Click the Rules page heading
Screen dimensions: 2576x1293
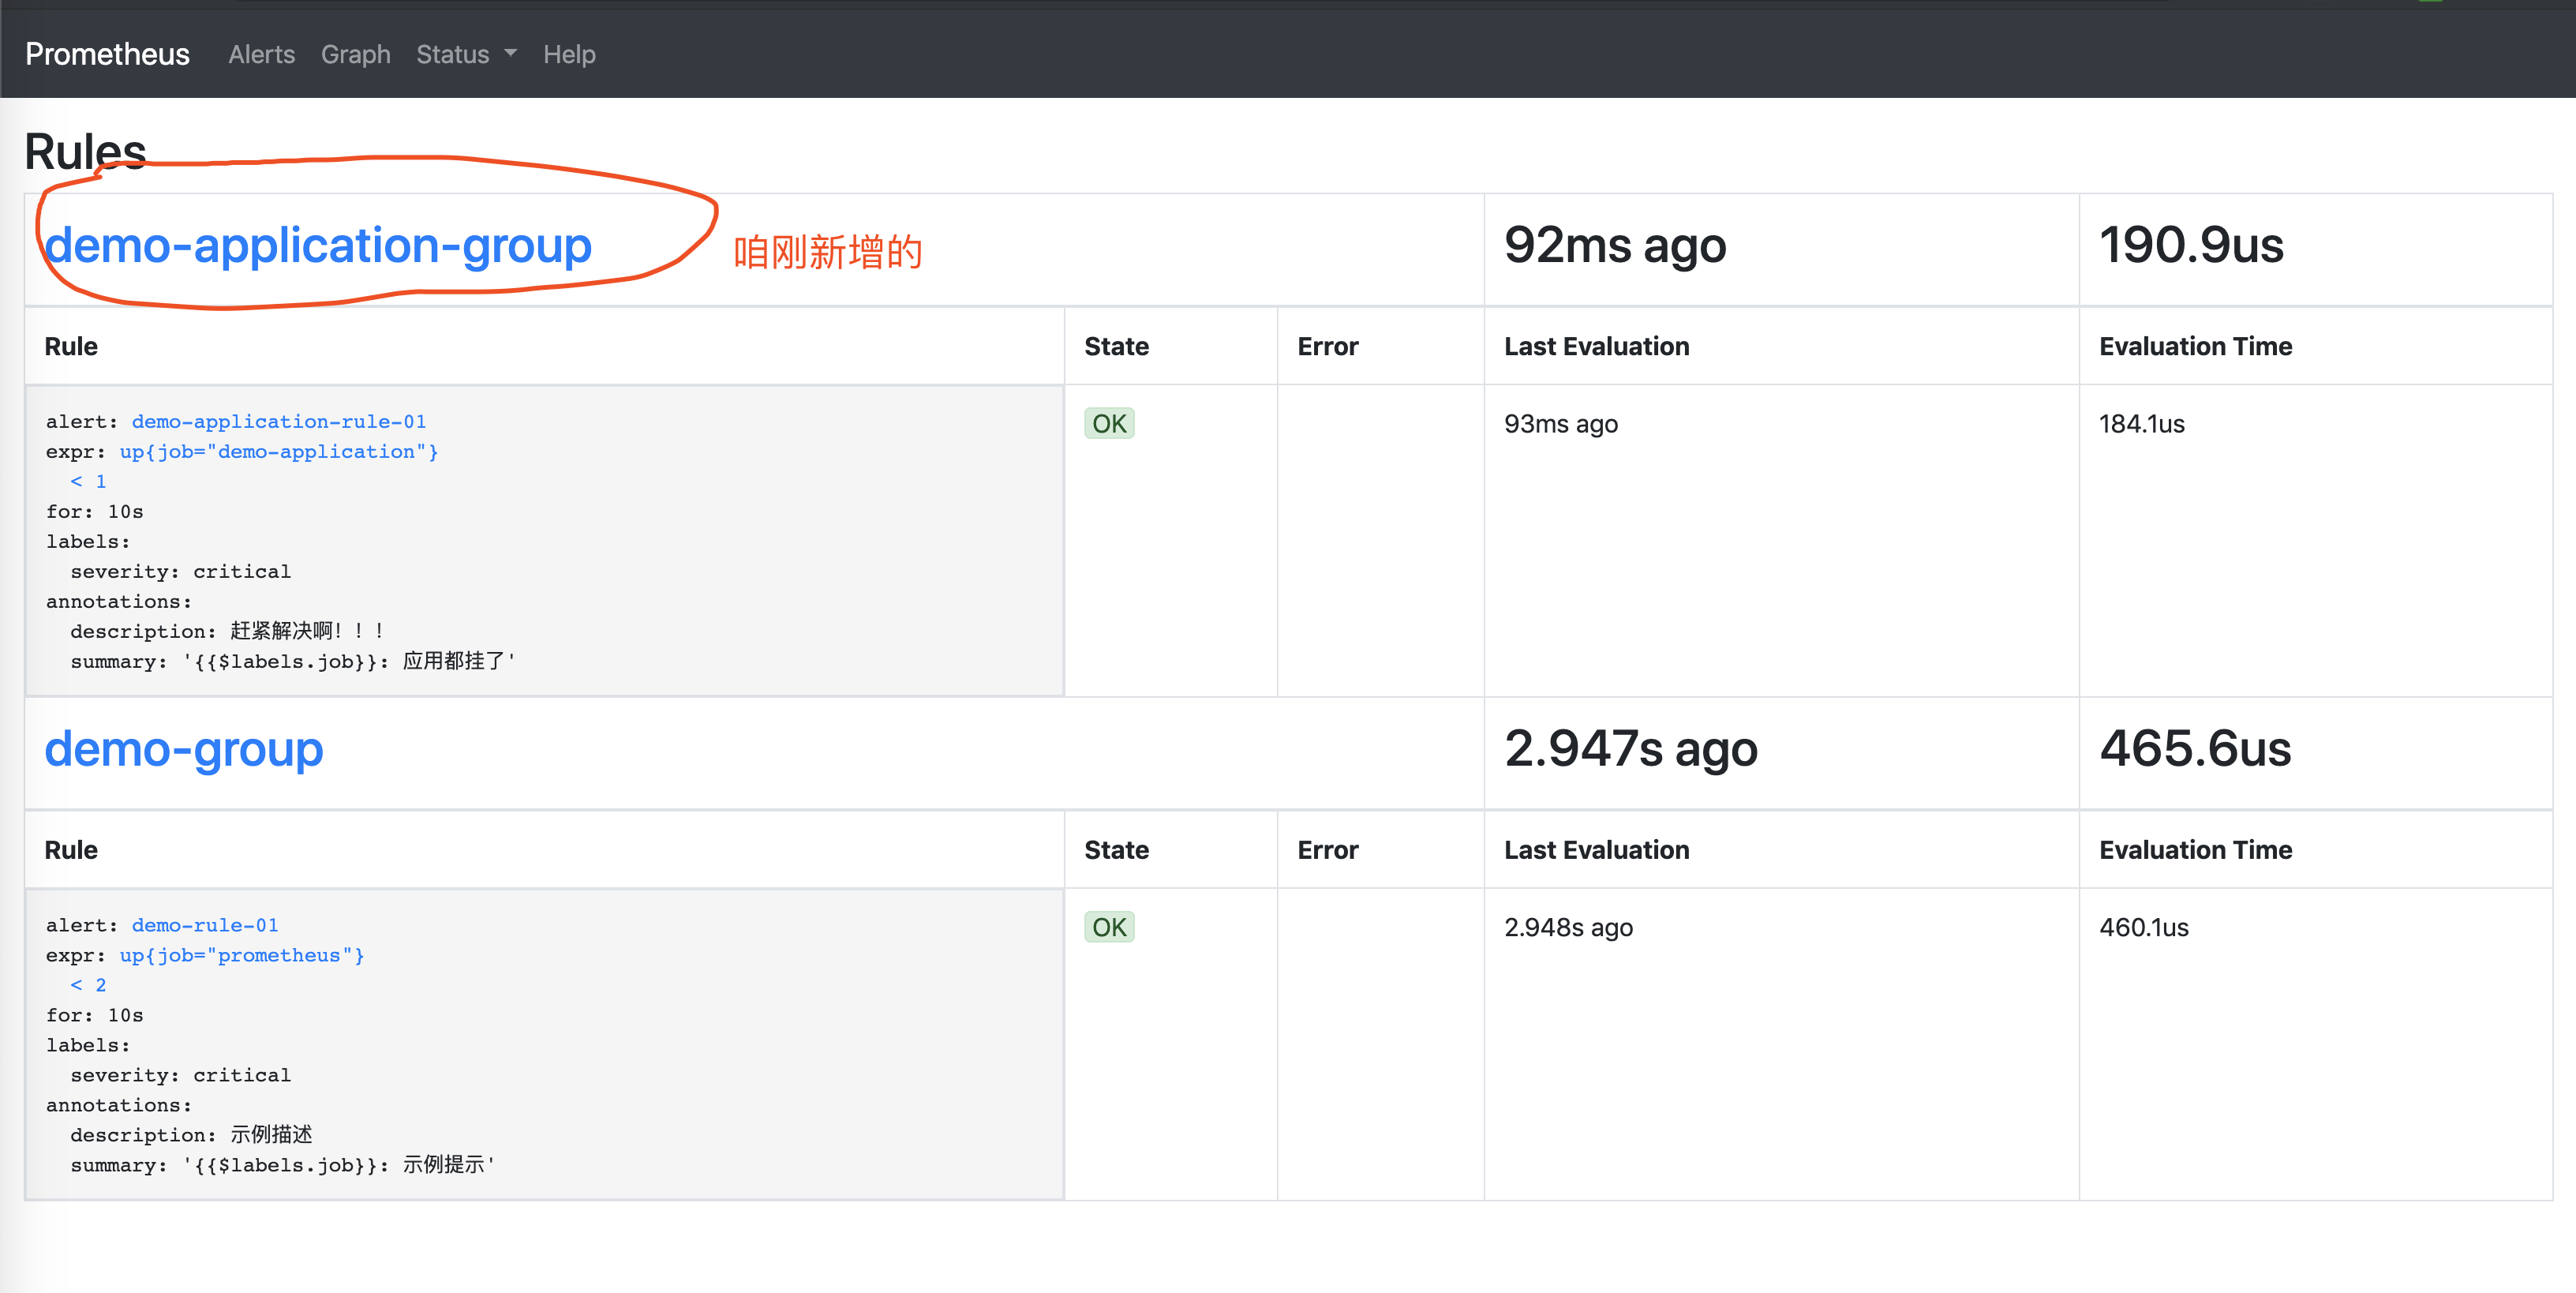tap(85, 152)
